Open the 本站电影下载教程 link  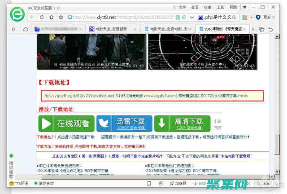point(235,156)
